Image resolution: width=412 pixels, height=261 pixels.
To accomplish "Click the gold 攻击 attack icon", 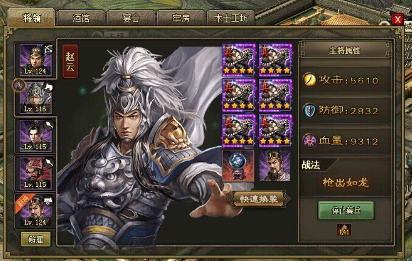I will coord(309,80).
